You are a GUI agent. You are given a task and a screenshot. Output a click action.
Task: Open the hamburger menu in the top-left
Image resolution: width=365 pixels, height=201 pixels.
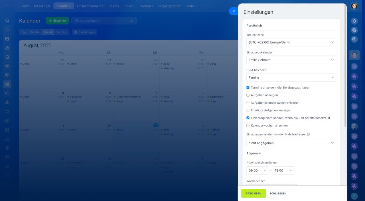pos(7,6)
